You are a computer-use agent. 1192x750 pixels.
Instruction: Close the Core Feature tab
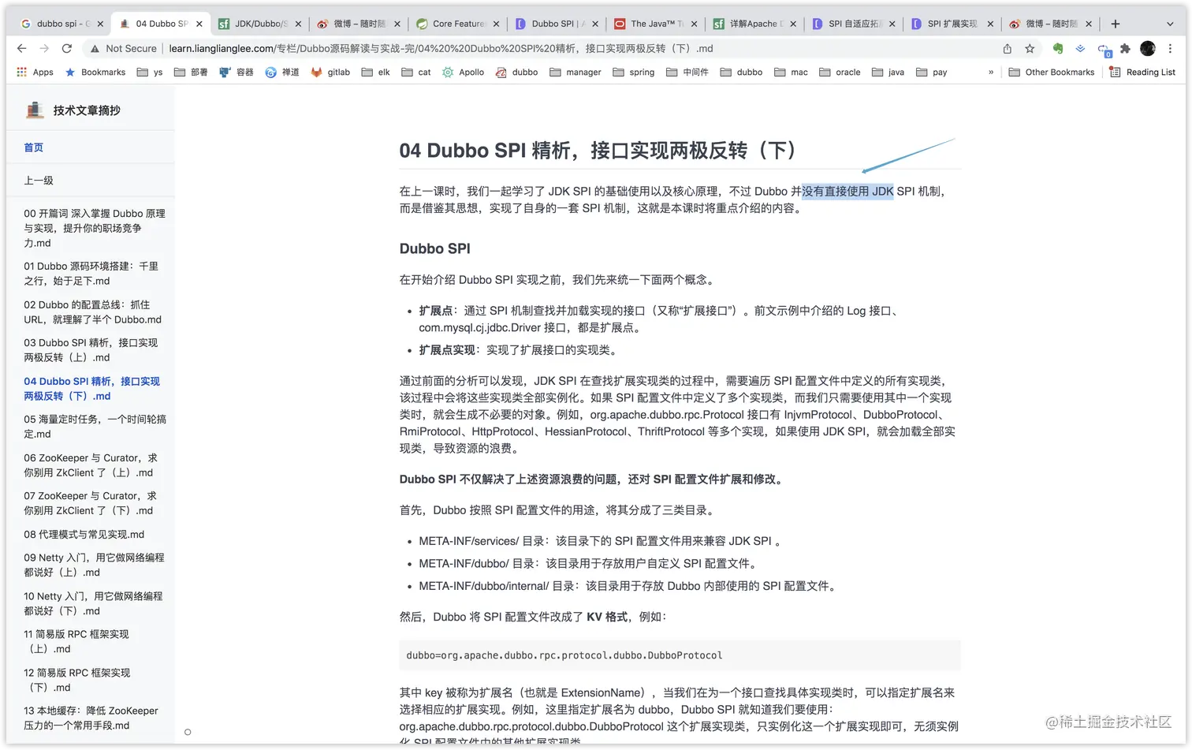pos(496,24)
